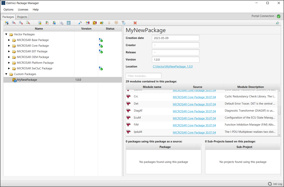The image size is (284, 187).
Task: Click the Module Description column header
Action: (x=250, y=87)
